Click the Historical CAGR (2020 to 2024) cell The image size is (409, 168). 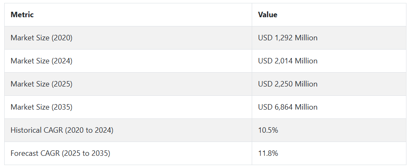pyautogui.click(x=128, y=130)
